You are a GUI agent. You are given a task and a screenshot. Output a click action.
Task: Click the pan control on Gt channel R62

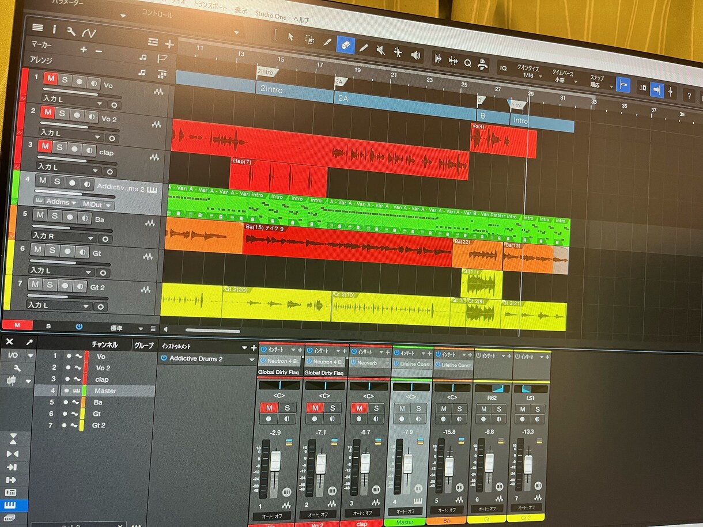point(492,389)
